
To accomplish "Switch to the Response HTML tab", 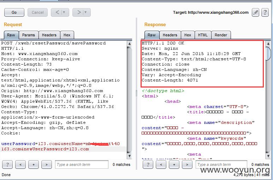I will coord(203,35).
